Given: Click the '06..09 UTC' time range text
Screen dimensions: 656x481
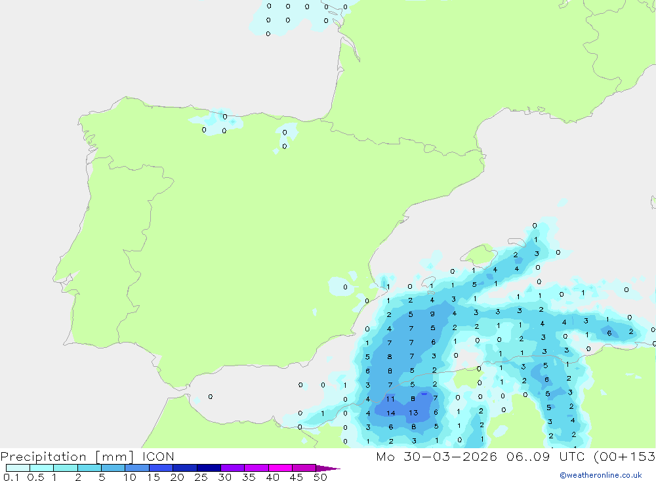Looking at the screenshot, I should pyautogui.click(x=545, y=457).
